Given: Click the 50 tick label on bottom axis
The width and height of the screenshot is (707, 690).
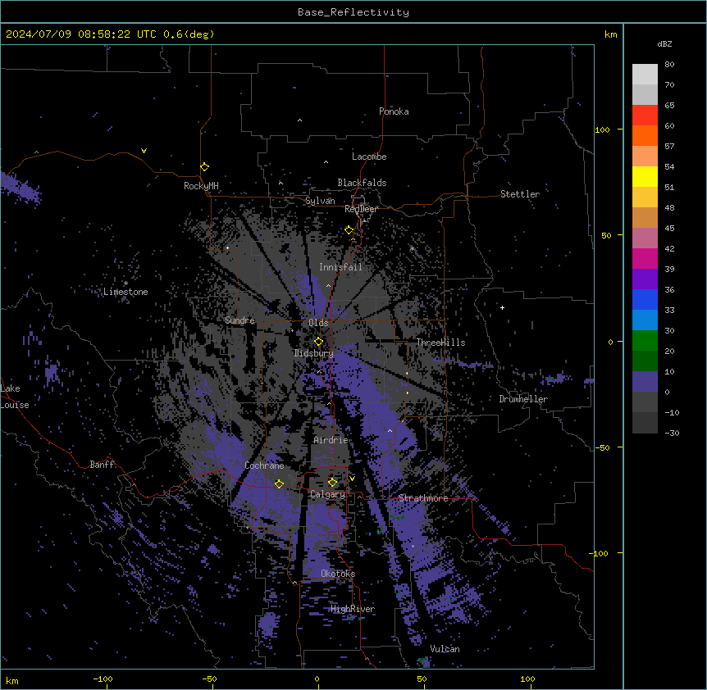Looking at the screenshot, I should (x=422, y=679).
